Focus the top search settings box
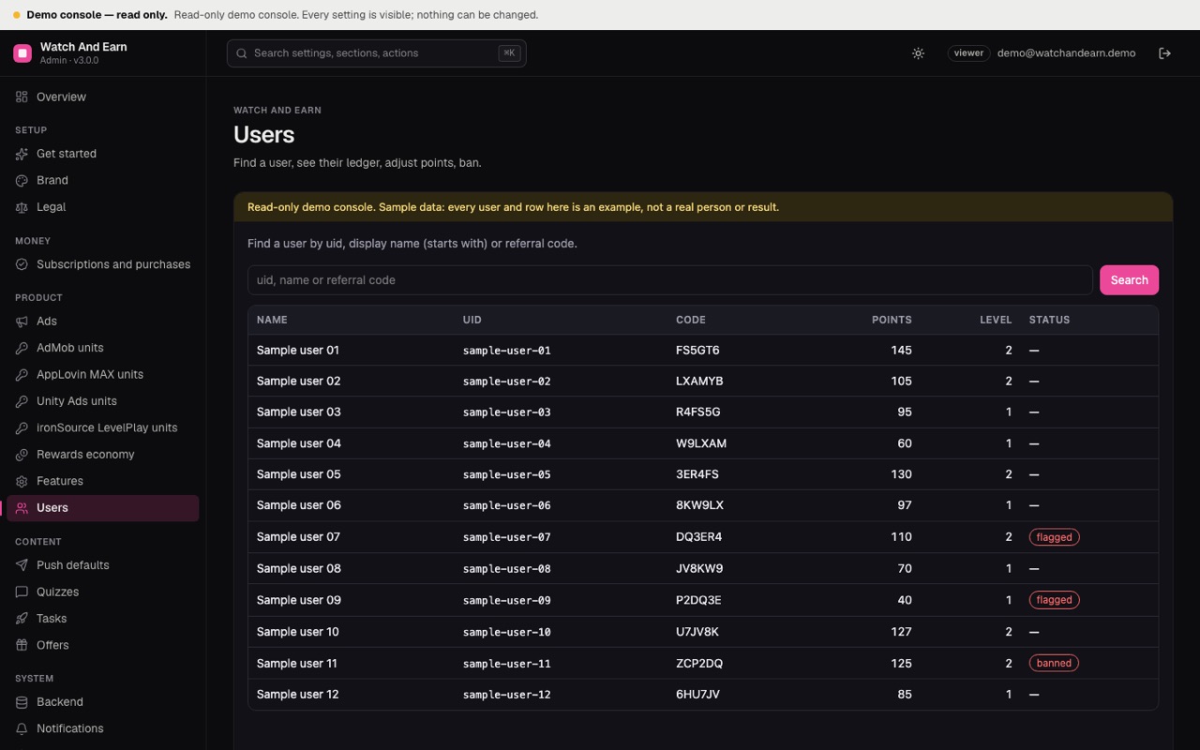The width and height of the screenshot is (1200, 750). (376, 53)
